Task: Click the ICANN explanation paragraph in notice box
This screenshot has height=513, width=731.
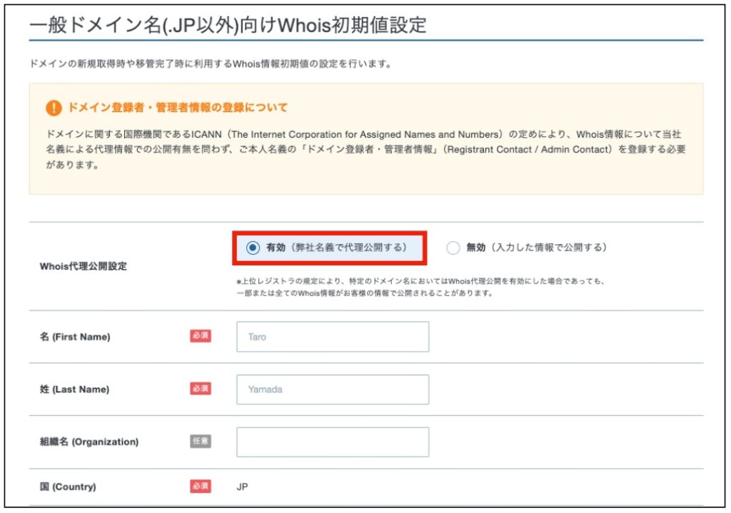Action: [365, 150]
